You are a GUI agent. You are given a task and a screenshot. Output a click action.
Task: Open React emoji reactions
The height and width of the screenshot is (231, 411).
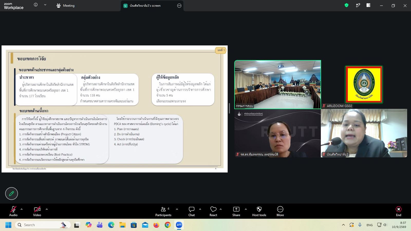213,211
